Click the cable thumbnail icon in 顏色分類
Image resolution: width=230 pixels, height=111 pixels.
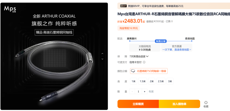pos(133,71)
